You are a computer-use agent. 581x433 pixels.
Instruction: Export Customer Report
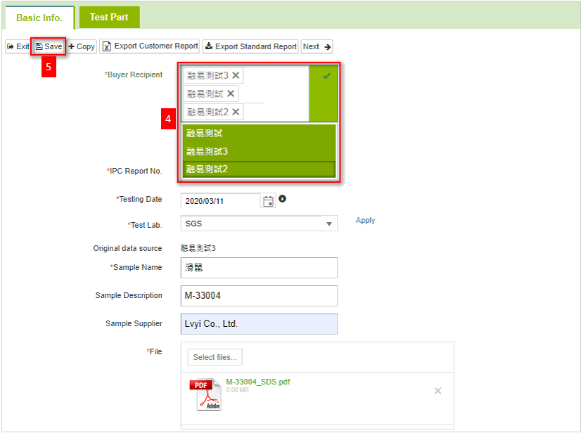point(150,46)
